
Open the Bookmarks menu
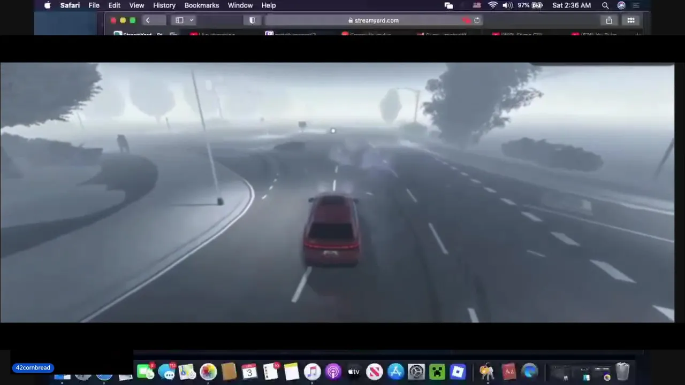pos(202,5)
